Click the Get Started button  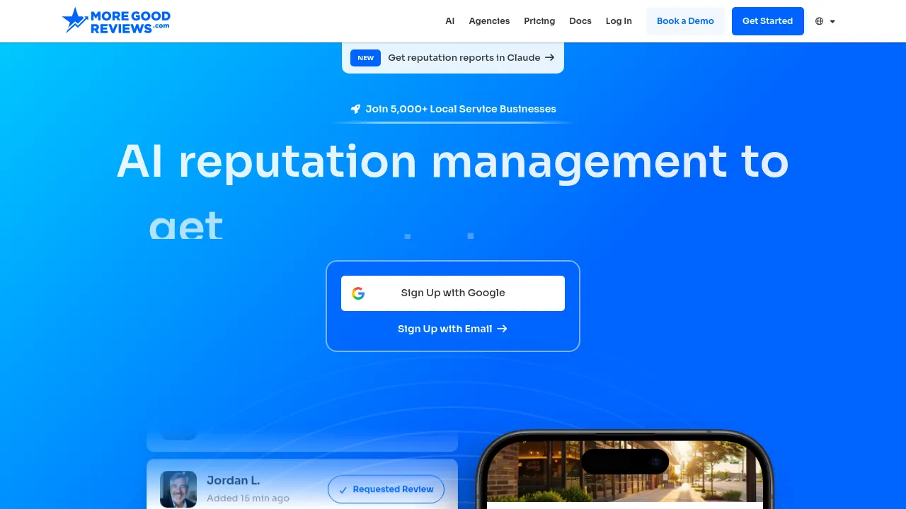pos(768,21)
